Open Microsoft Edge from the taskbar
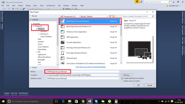The image size is (185, 104). point(63,101)
